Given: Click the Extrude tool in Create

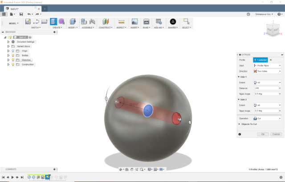Looking at the screenshot, I should [53, 22].
